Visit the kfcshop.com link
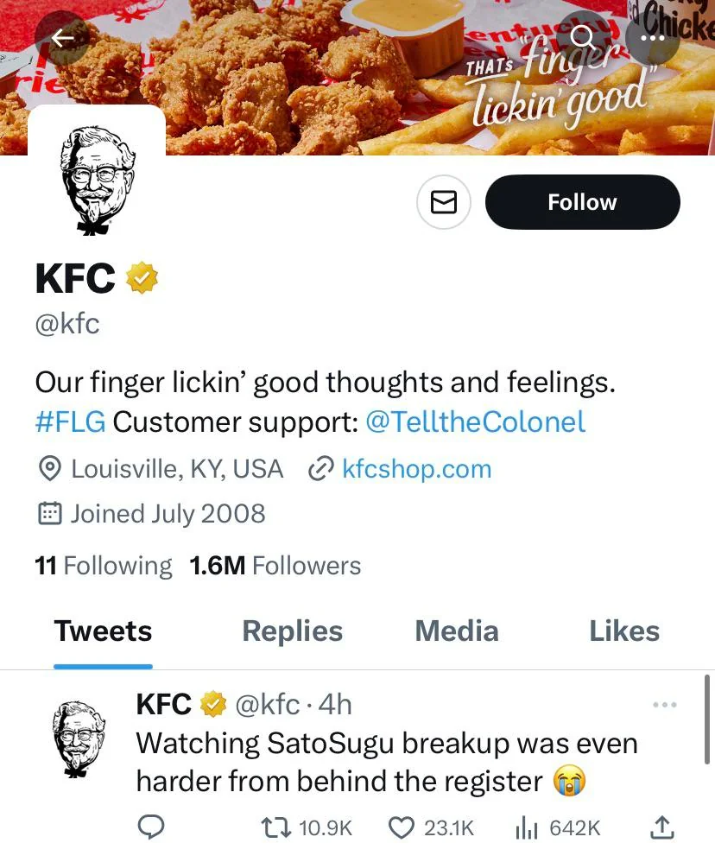This screenshot has height=862, width=715. pos(416,469)
